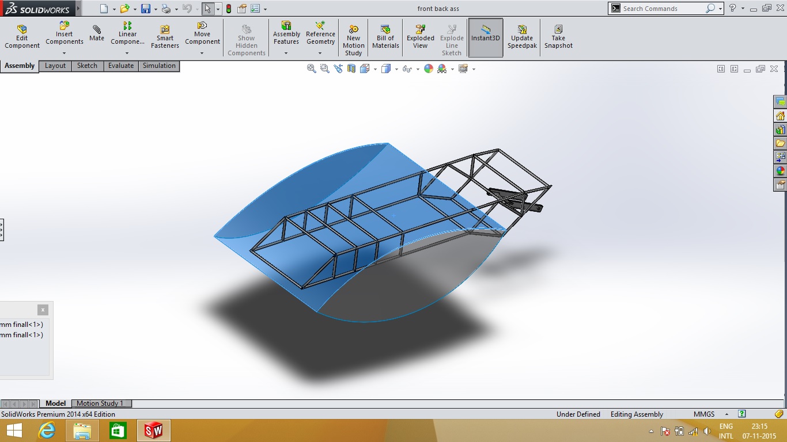Viewport: 787px width, 442px height.
Task: Expand New document dropdown arrow
Action: click(x=114, y=9)
